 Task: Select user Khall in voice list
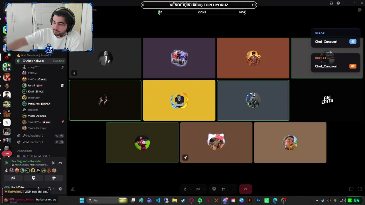pyautogui.click(x=43, y=91)
